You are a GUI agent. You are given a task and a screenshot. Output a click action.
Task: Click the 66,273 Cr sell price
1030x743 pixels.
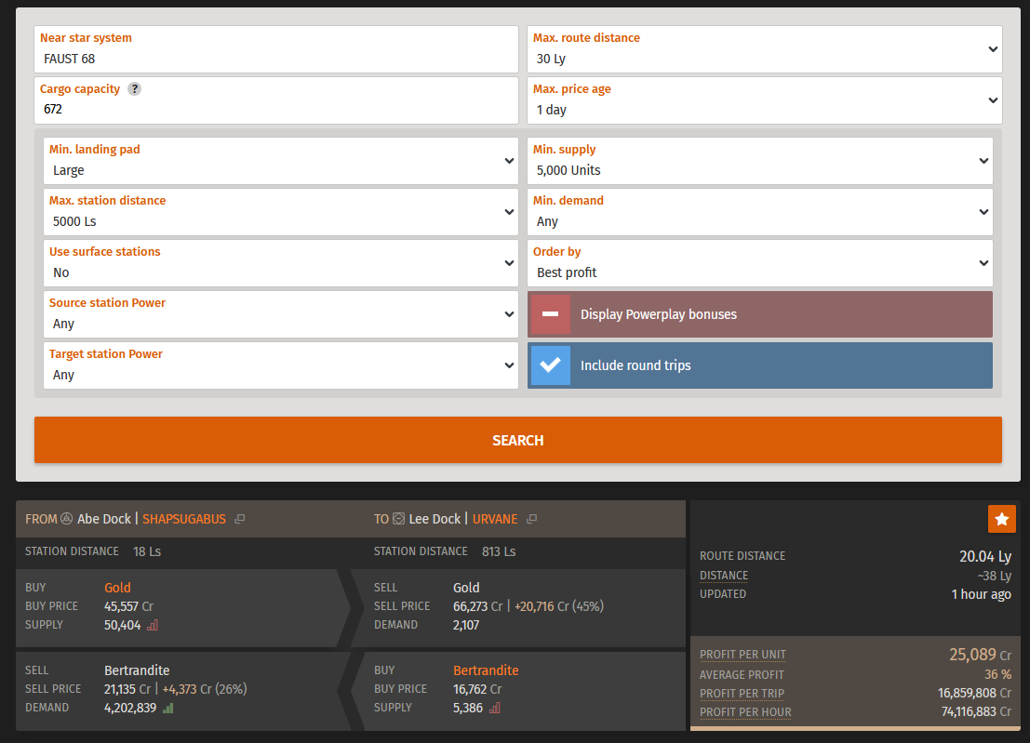tap(477, 606)
